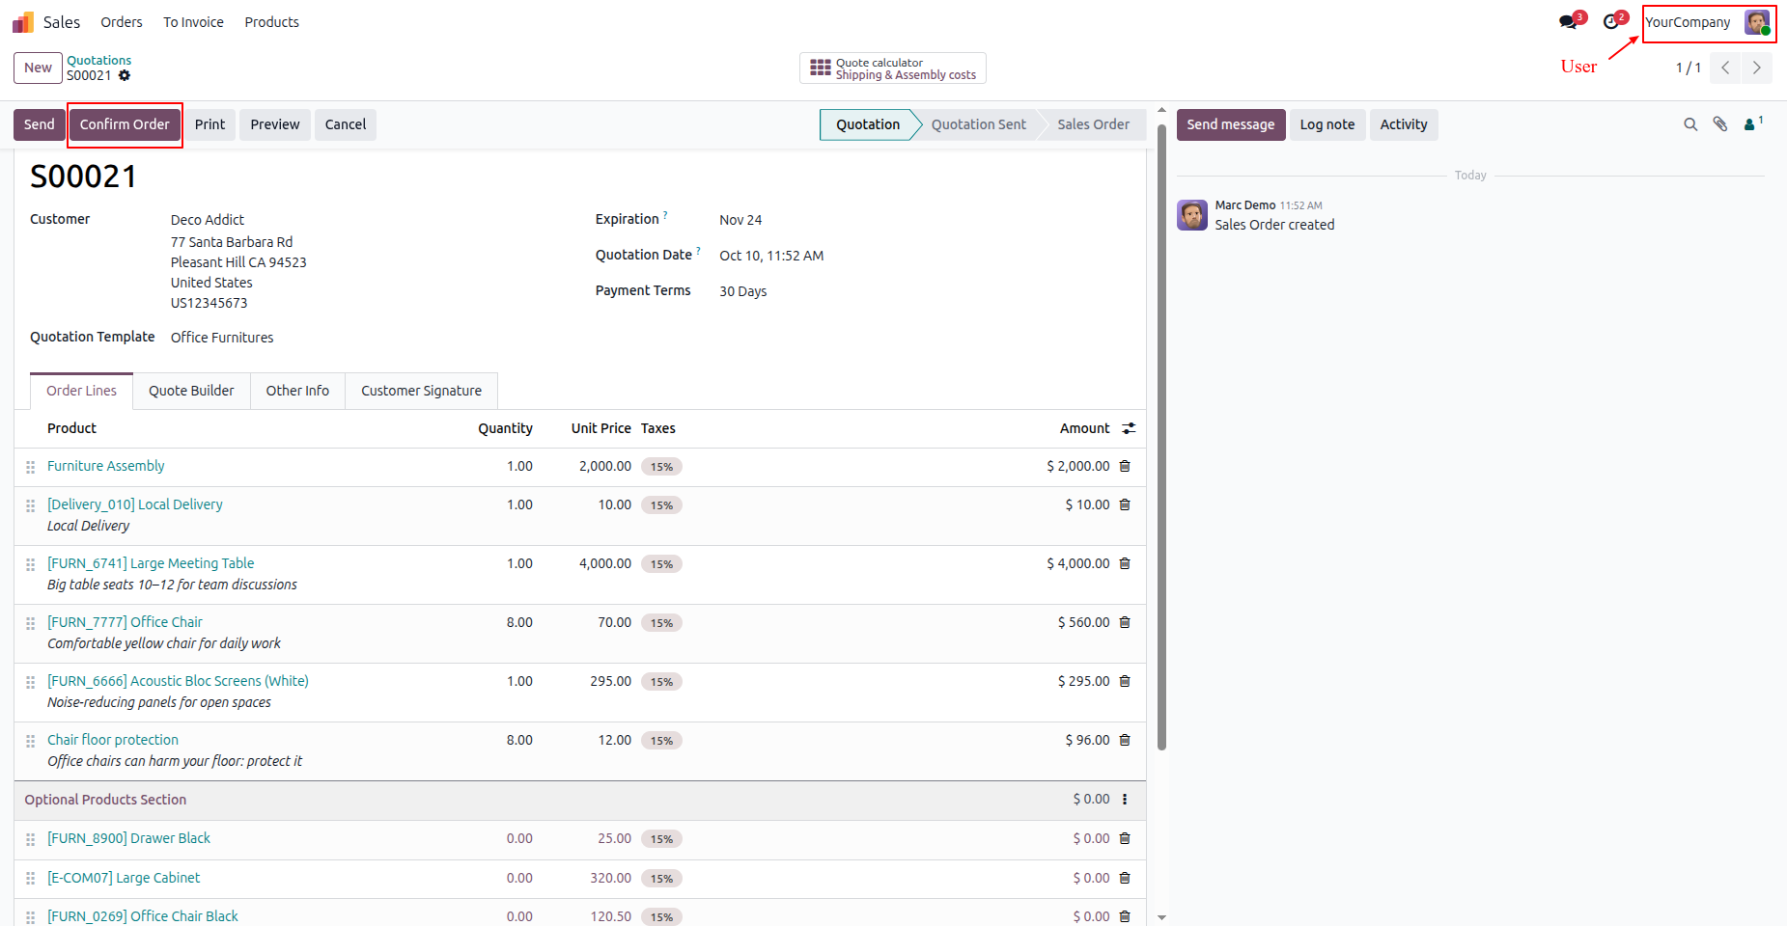This screenshot has height=926, width=1787.
Task: Grab the drag handle of Furniture Assembly
Action: 30,467
